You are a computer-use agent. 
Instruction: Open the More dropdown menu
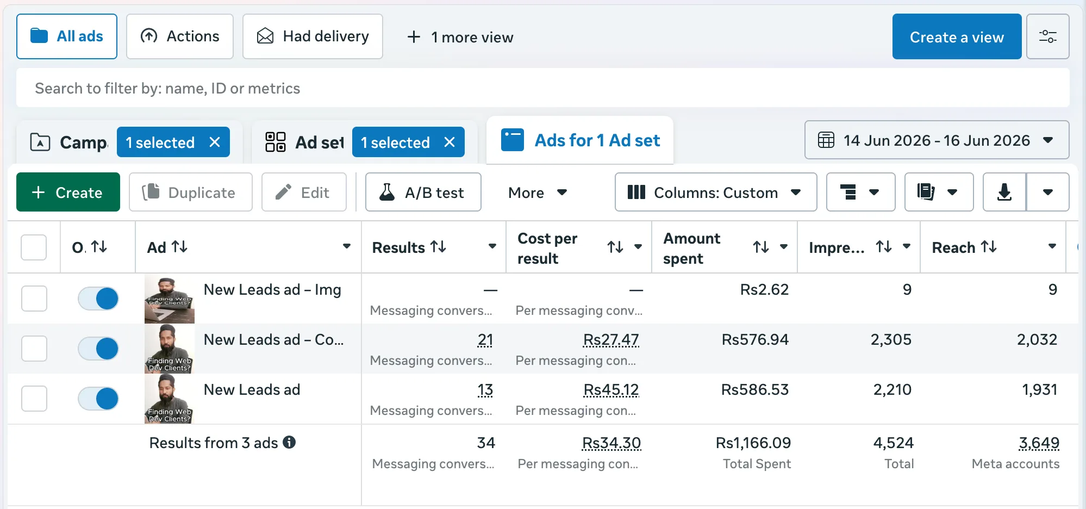coord(538,192)
